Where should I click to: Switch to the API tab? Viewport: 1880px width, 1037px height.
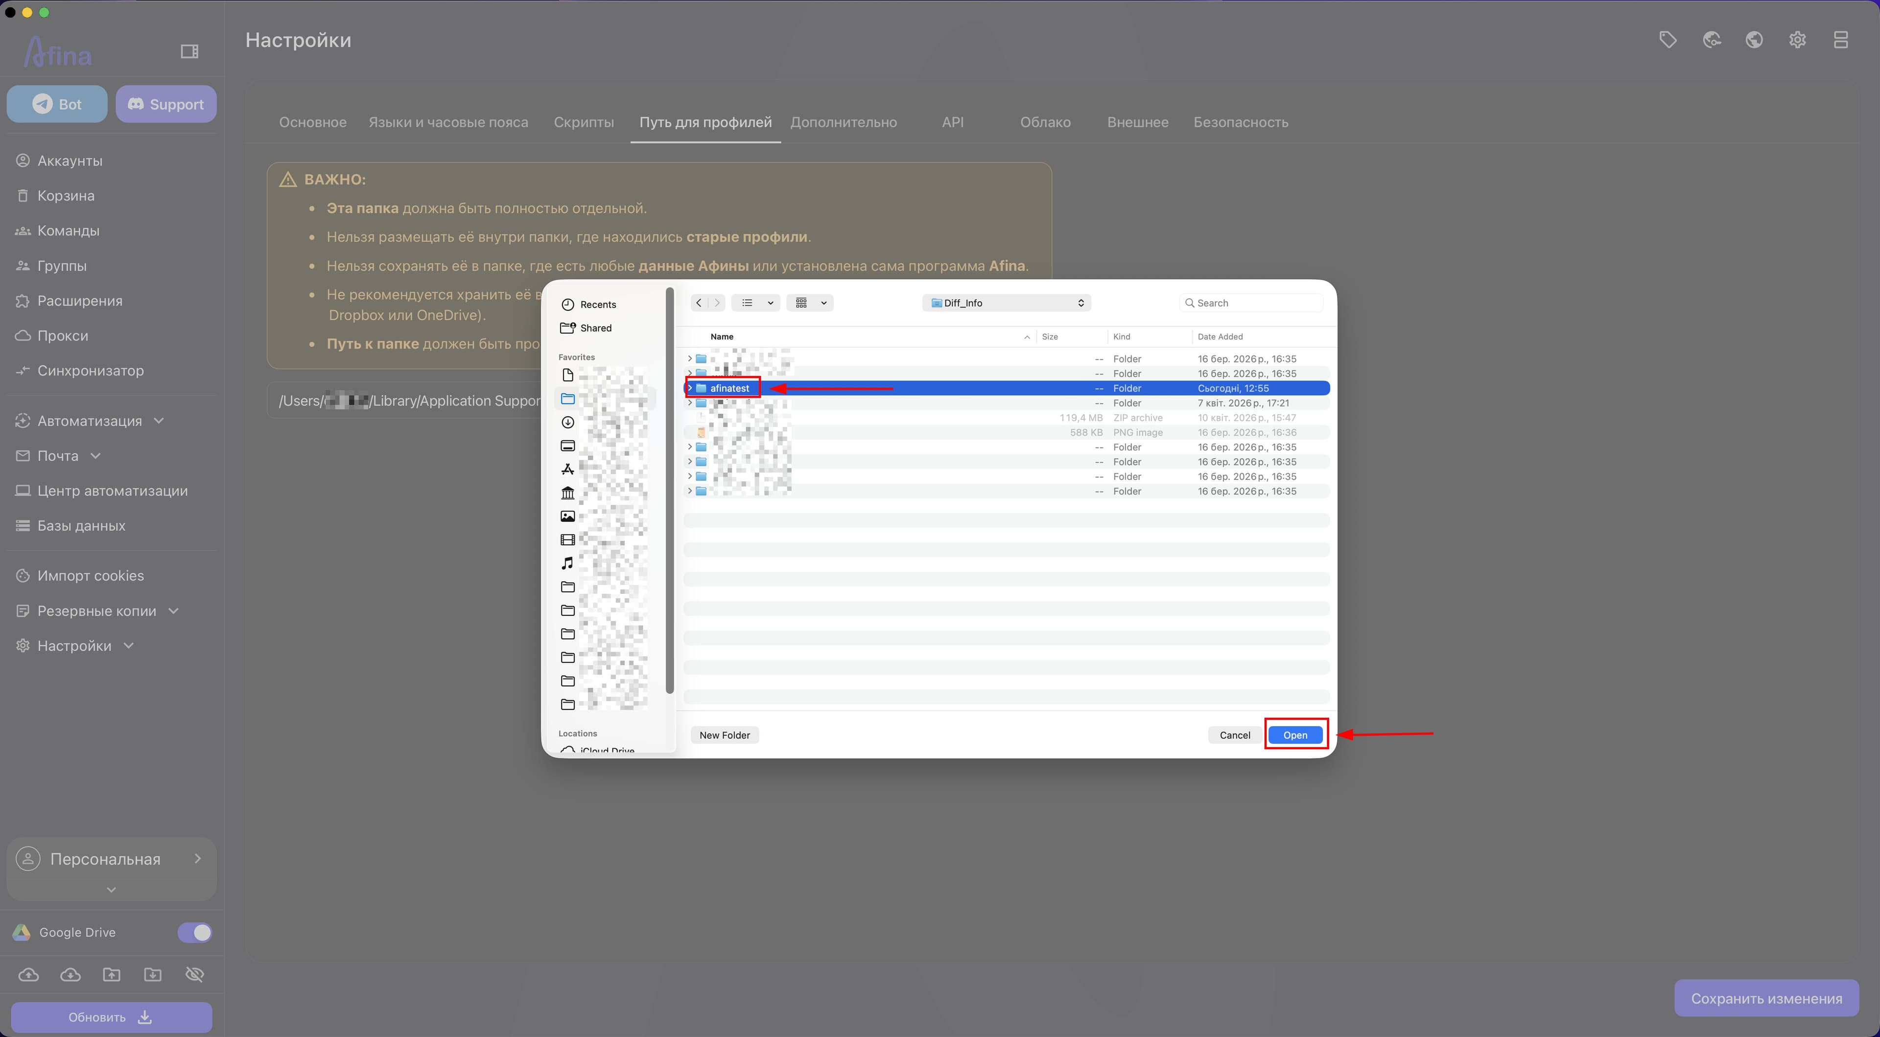(952, 122)
